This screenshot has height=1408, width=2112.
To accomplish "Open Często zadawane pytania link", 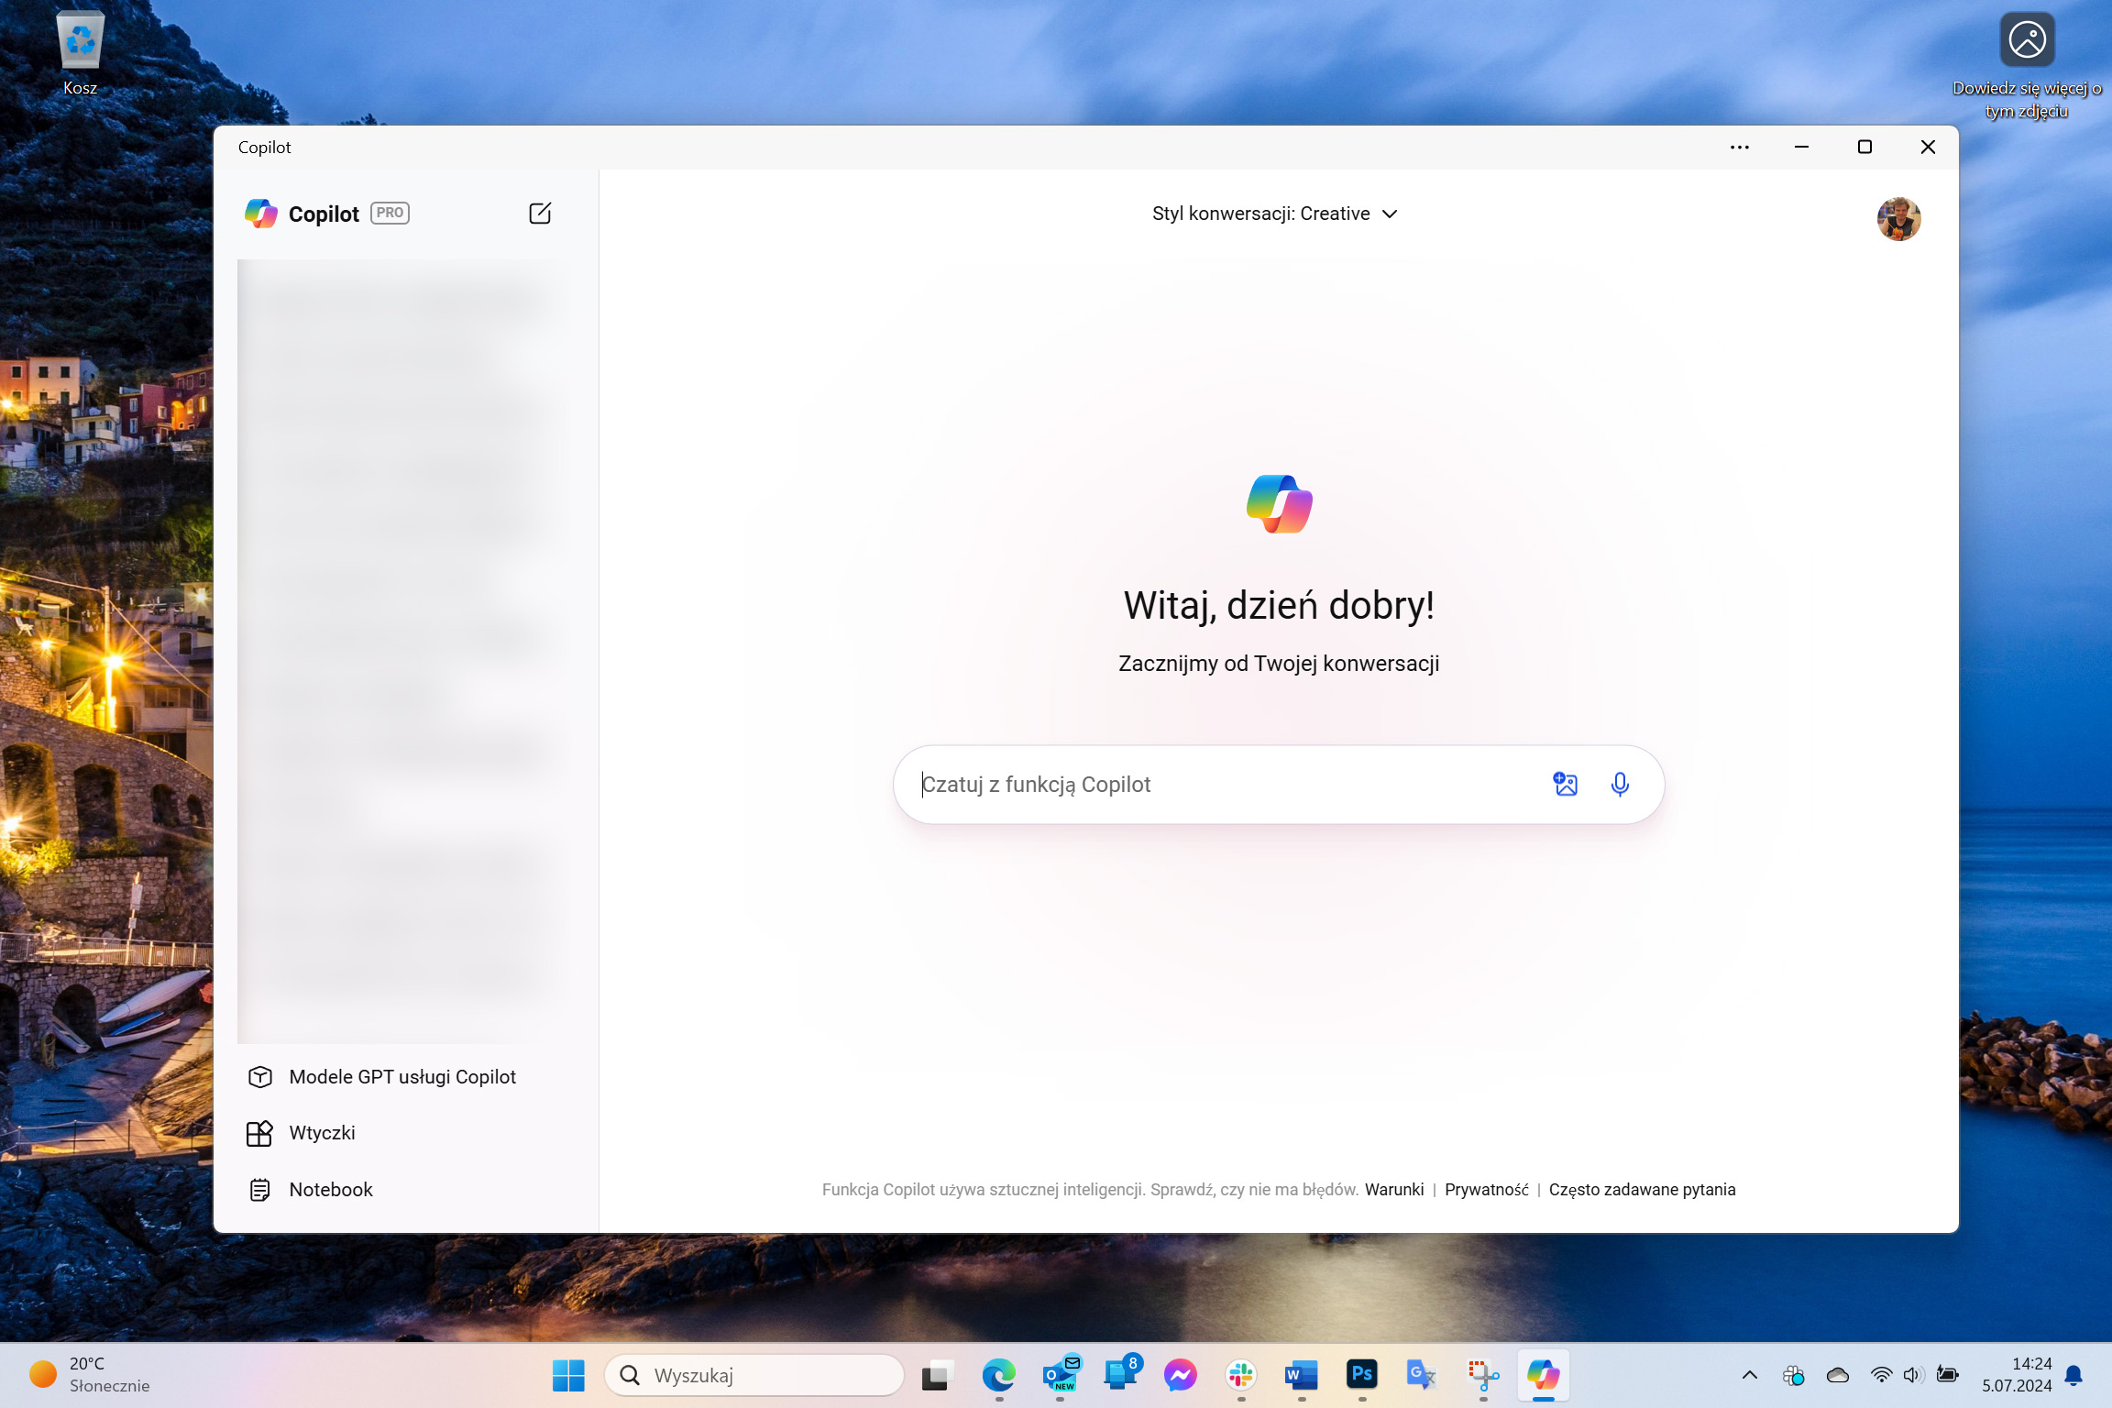I will [x=1642, y=1190].
